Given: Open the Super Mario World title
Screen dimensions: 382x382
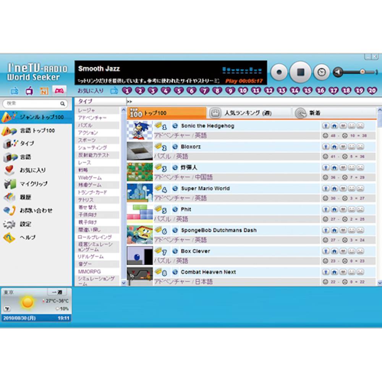Looking at the screenshot, I should (205, 189).
